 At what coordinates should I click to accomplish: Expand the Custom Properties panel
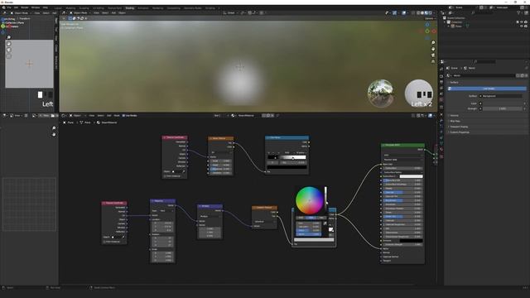(x=460, y=132)
